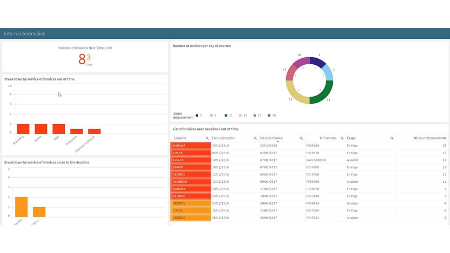Click title List of invoices near deadline
Screen dimensions: 450x253
(206, 129)
